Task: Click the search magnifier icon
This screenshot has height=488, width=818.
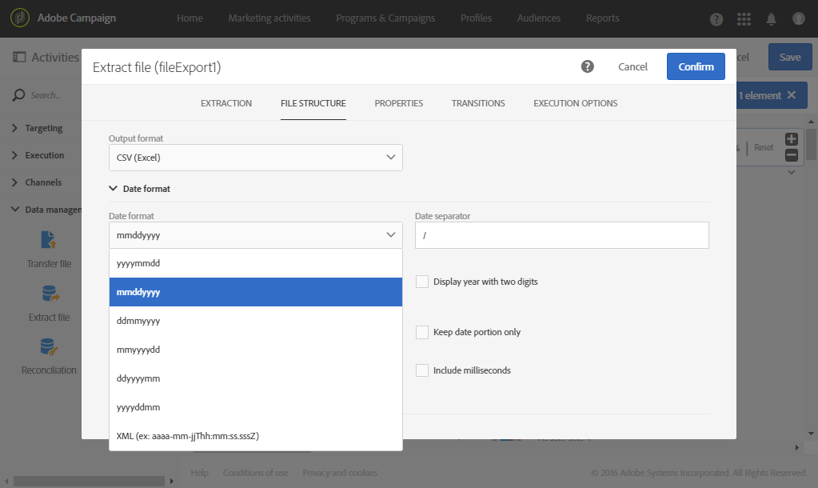Action: (18, 95)
